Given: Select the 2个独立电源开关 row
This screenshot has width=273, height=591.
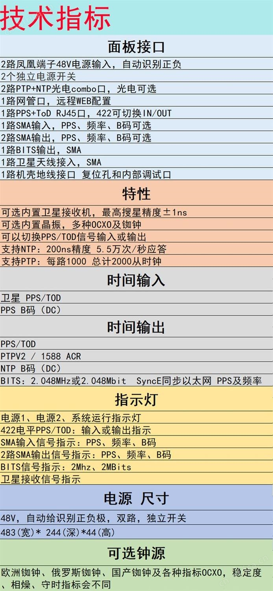Looking at the screenshot, I should click(38, 76).
